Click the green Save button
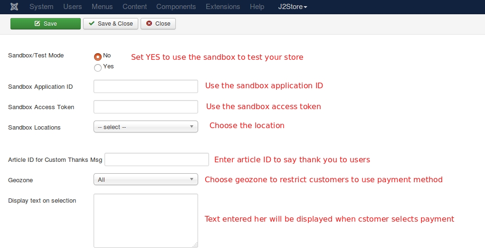485x252 pixels. (46, 24)
